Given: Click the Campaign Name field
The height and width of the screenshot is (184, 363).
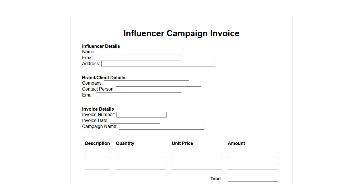Looking at the screenshot, I should pos(161,127).
